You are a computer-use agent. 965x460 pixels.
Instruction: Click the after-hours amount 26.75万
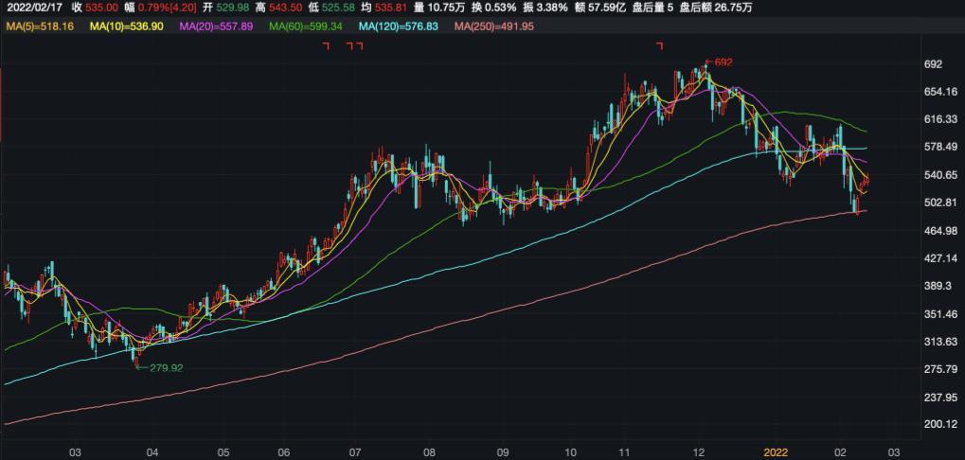click(734, 8)
